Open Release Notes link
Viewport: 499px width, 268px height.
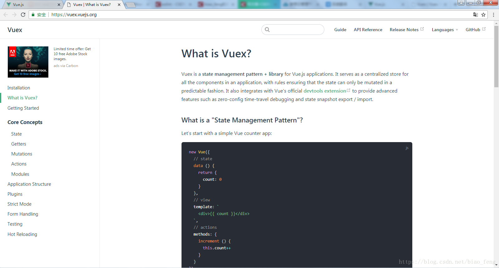(x=404, y=30)
